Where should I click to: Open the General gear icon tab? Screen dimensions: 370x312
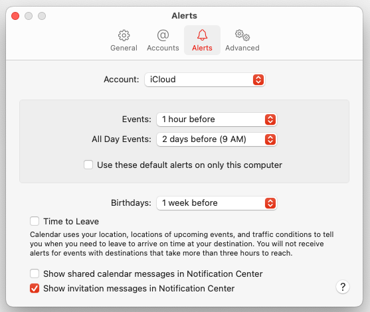(x=124, y=35)
